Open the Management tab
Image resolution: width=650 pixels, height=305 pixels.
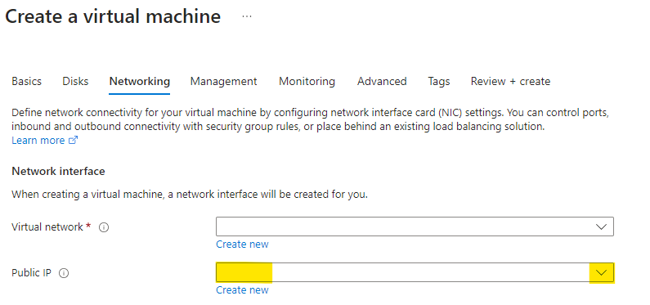223,81
